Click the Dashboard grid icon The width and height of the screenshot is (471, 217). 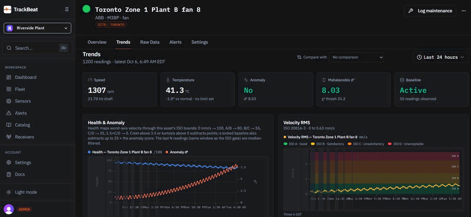[x=9, y=77]
